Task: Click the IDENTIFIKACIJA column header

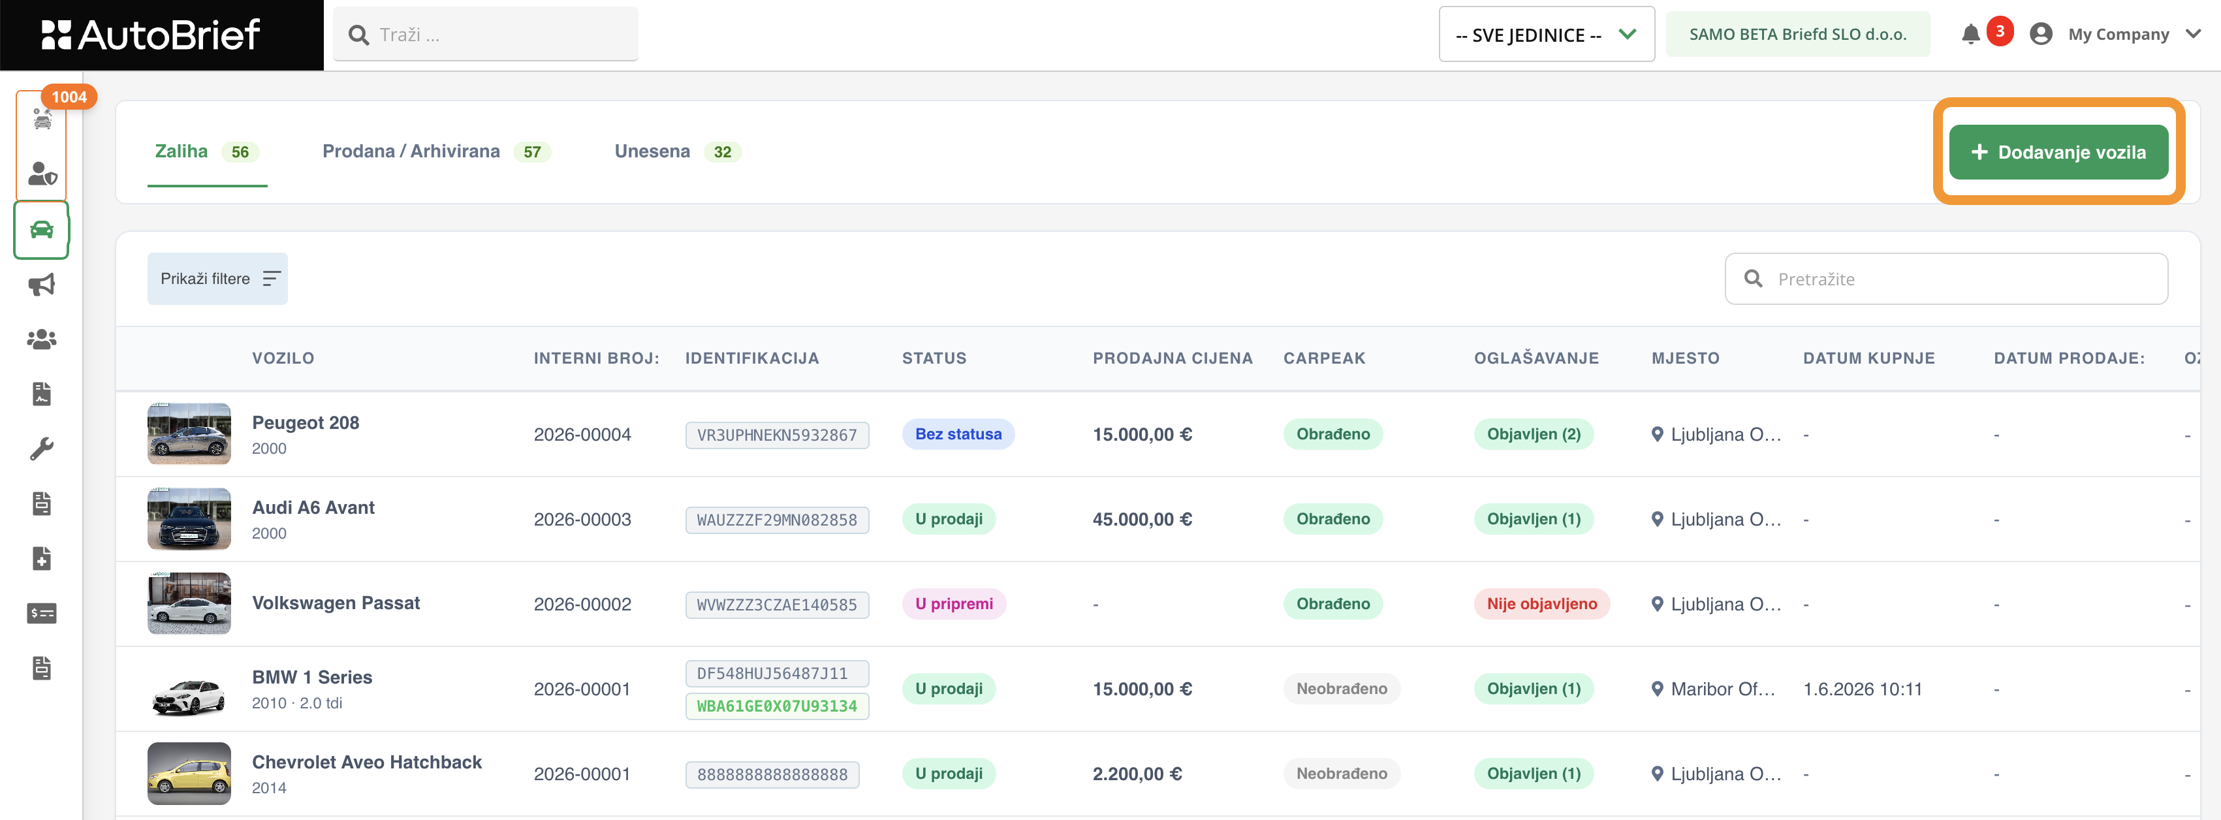Action: [x=752, y=358]
